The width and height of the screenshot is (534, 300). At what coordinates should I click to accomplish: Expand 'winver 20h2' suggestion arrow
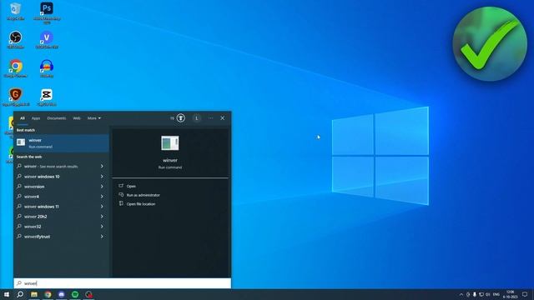click(x=102, y=217)
